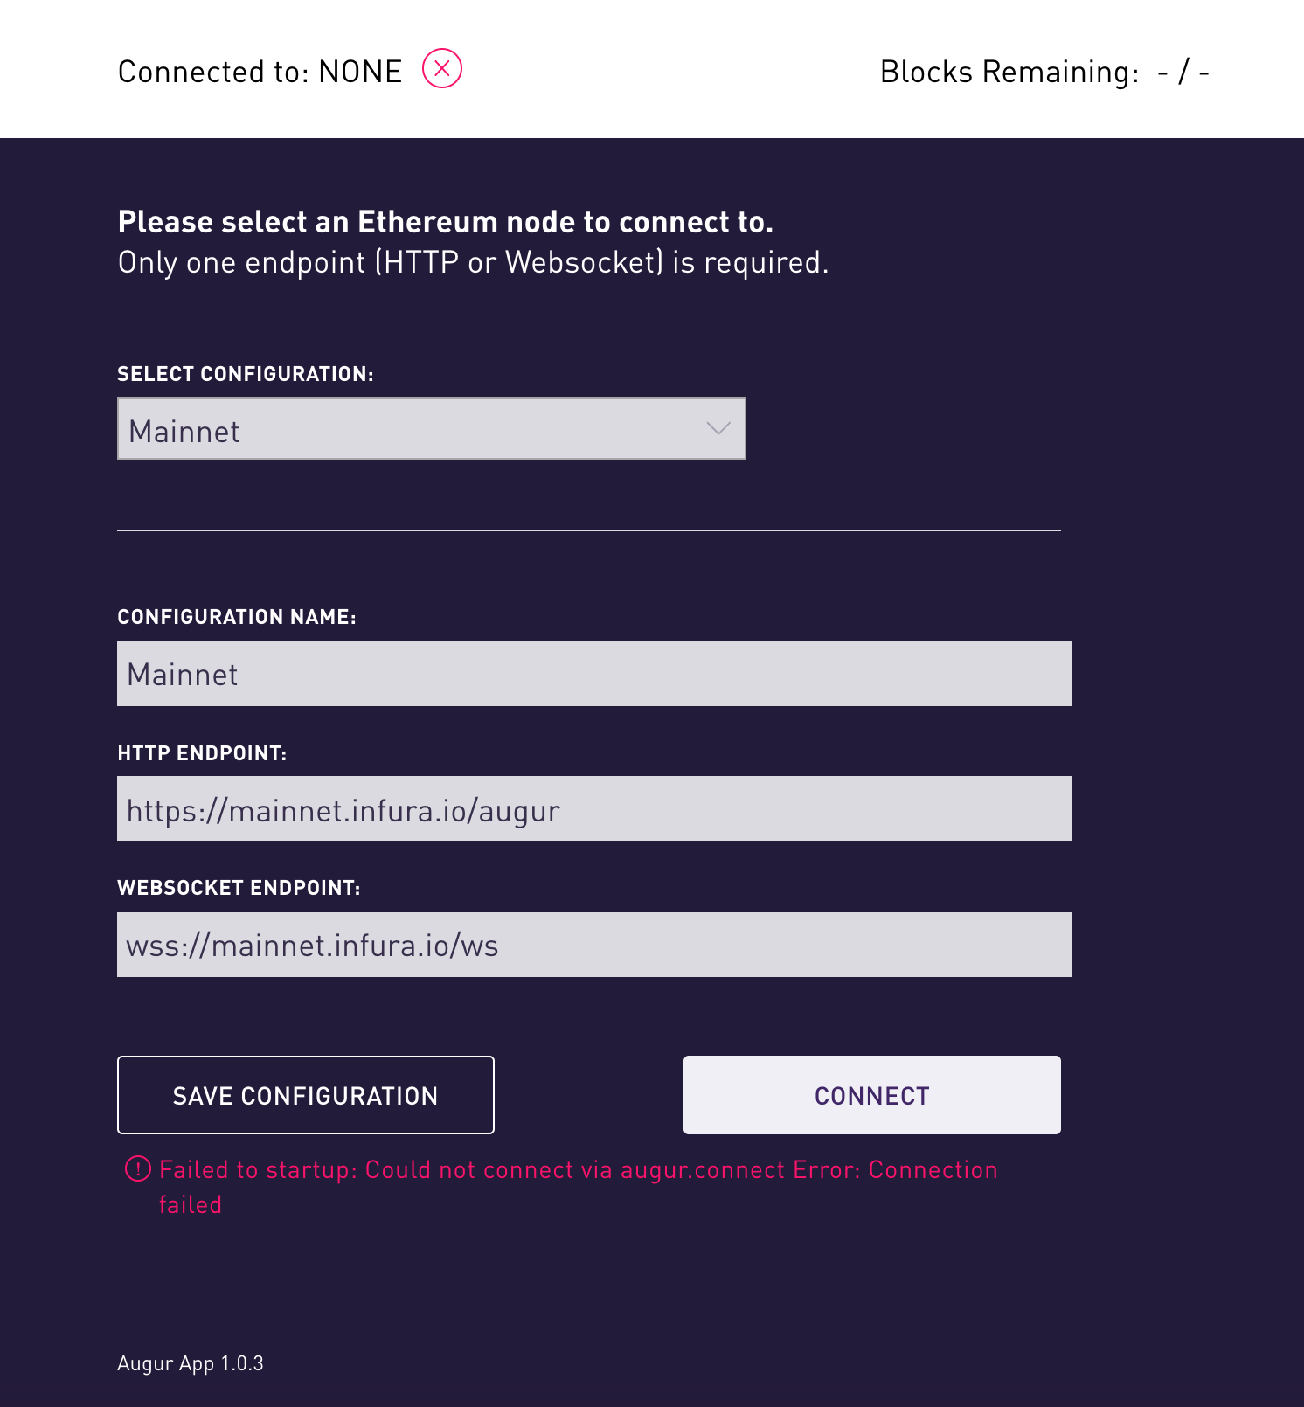Viewport: 1304px width, 1407px height.
Task: Select the wss://mainnet.infura.io/ws value
Action: coord(312,944)
